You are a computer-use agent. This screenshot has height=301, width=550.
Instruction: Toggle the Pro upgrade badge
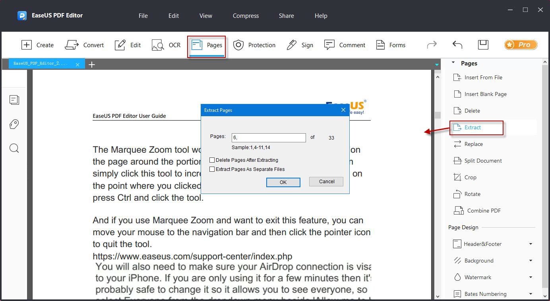pyautogui.click(x=521, y=45)
